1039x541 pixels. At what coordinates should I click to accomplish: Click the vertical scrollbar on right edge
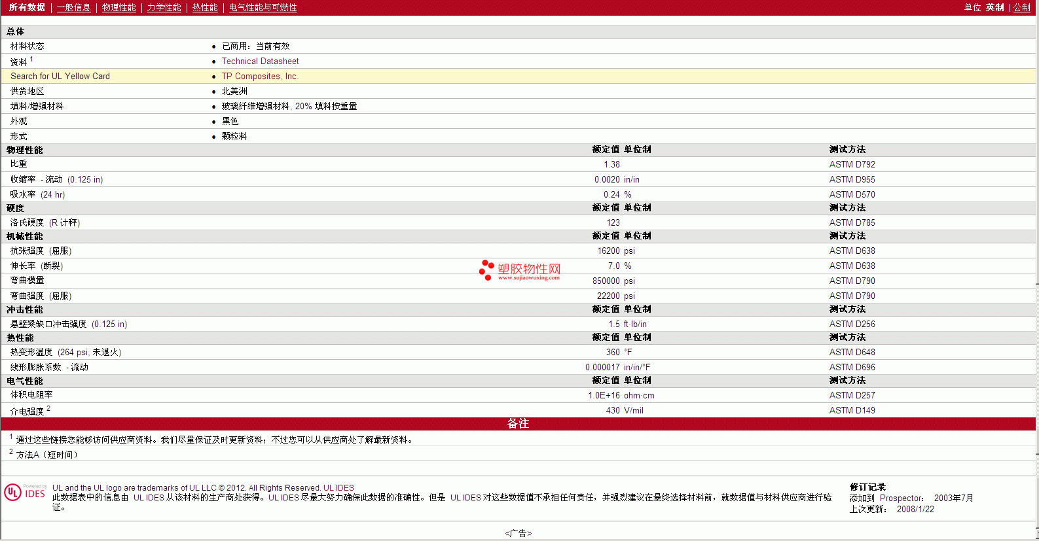[1037, 270]
